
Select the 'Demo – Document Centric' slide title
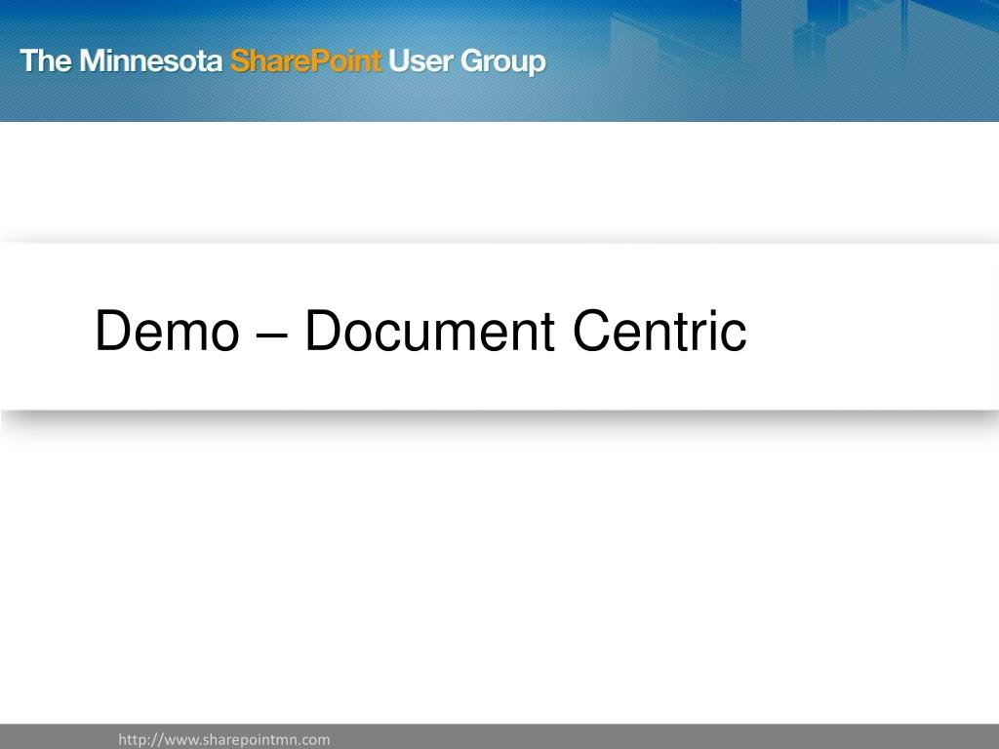pyautogui.click(x=420, y=331)
